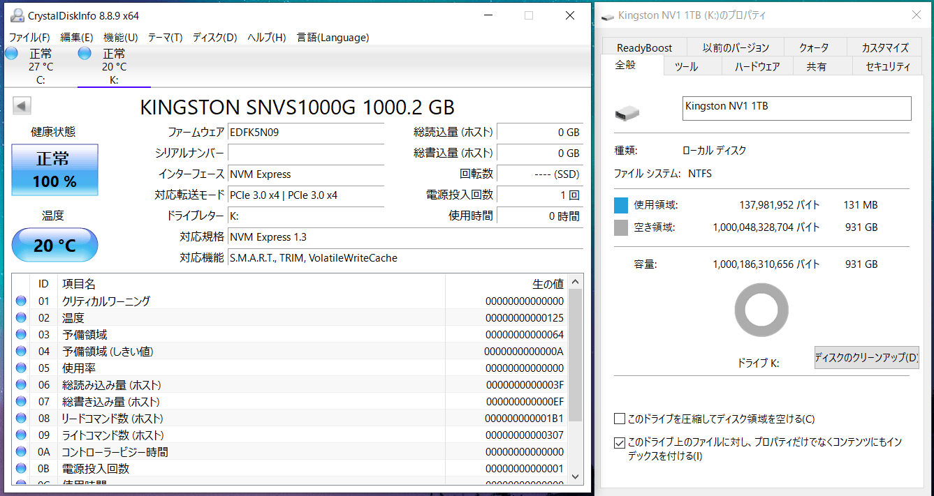Viewport: 934px width, 496px height.
Task: Click raw value 00000000000125 for 温度
Action: 524,318
